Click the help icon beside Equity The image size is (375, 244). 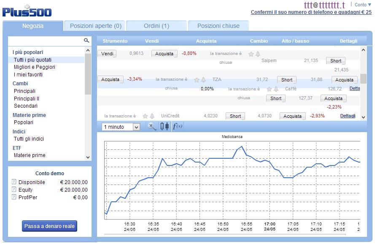(x=14, y=190)
